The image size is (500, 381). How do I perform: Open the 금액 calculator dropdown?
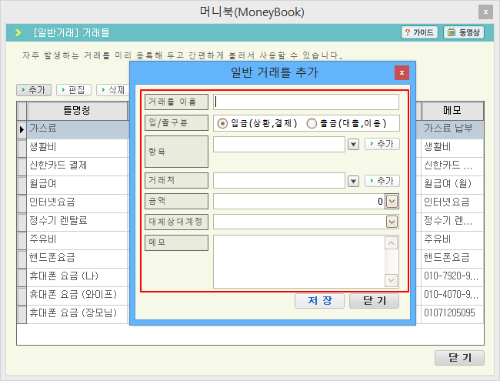[x=392, y=202]
